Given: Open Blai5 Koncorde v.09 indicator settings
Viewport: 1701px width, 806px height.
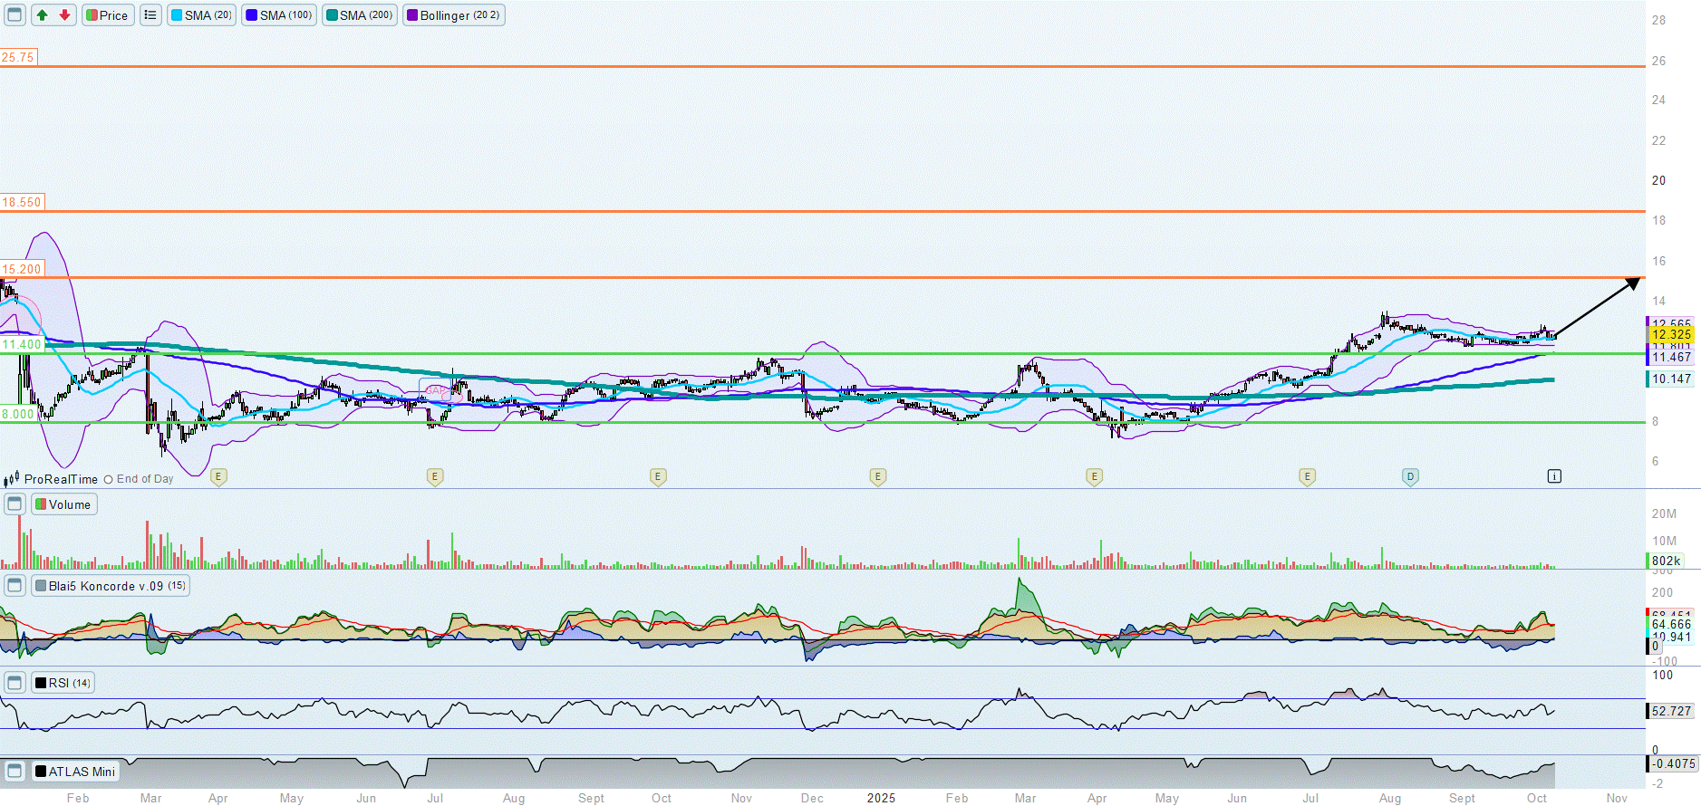Looking at the screenshot, I should click(111, 586).
